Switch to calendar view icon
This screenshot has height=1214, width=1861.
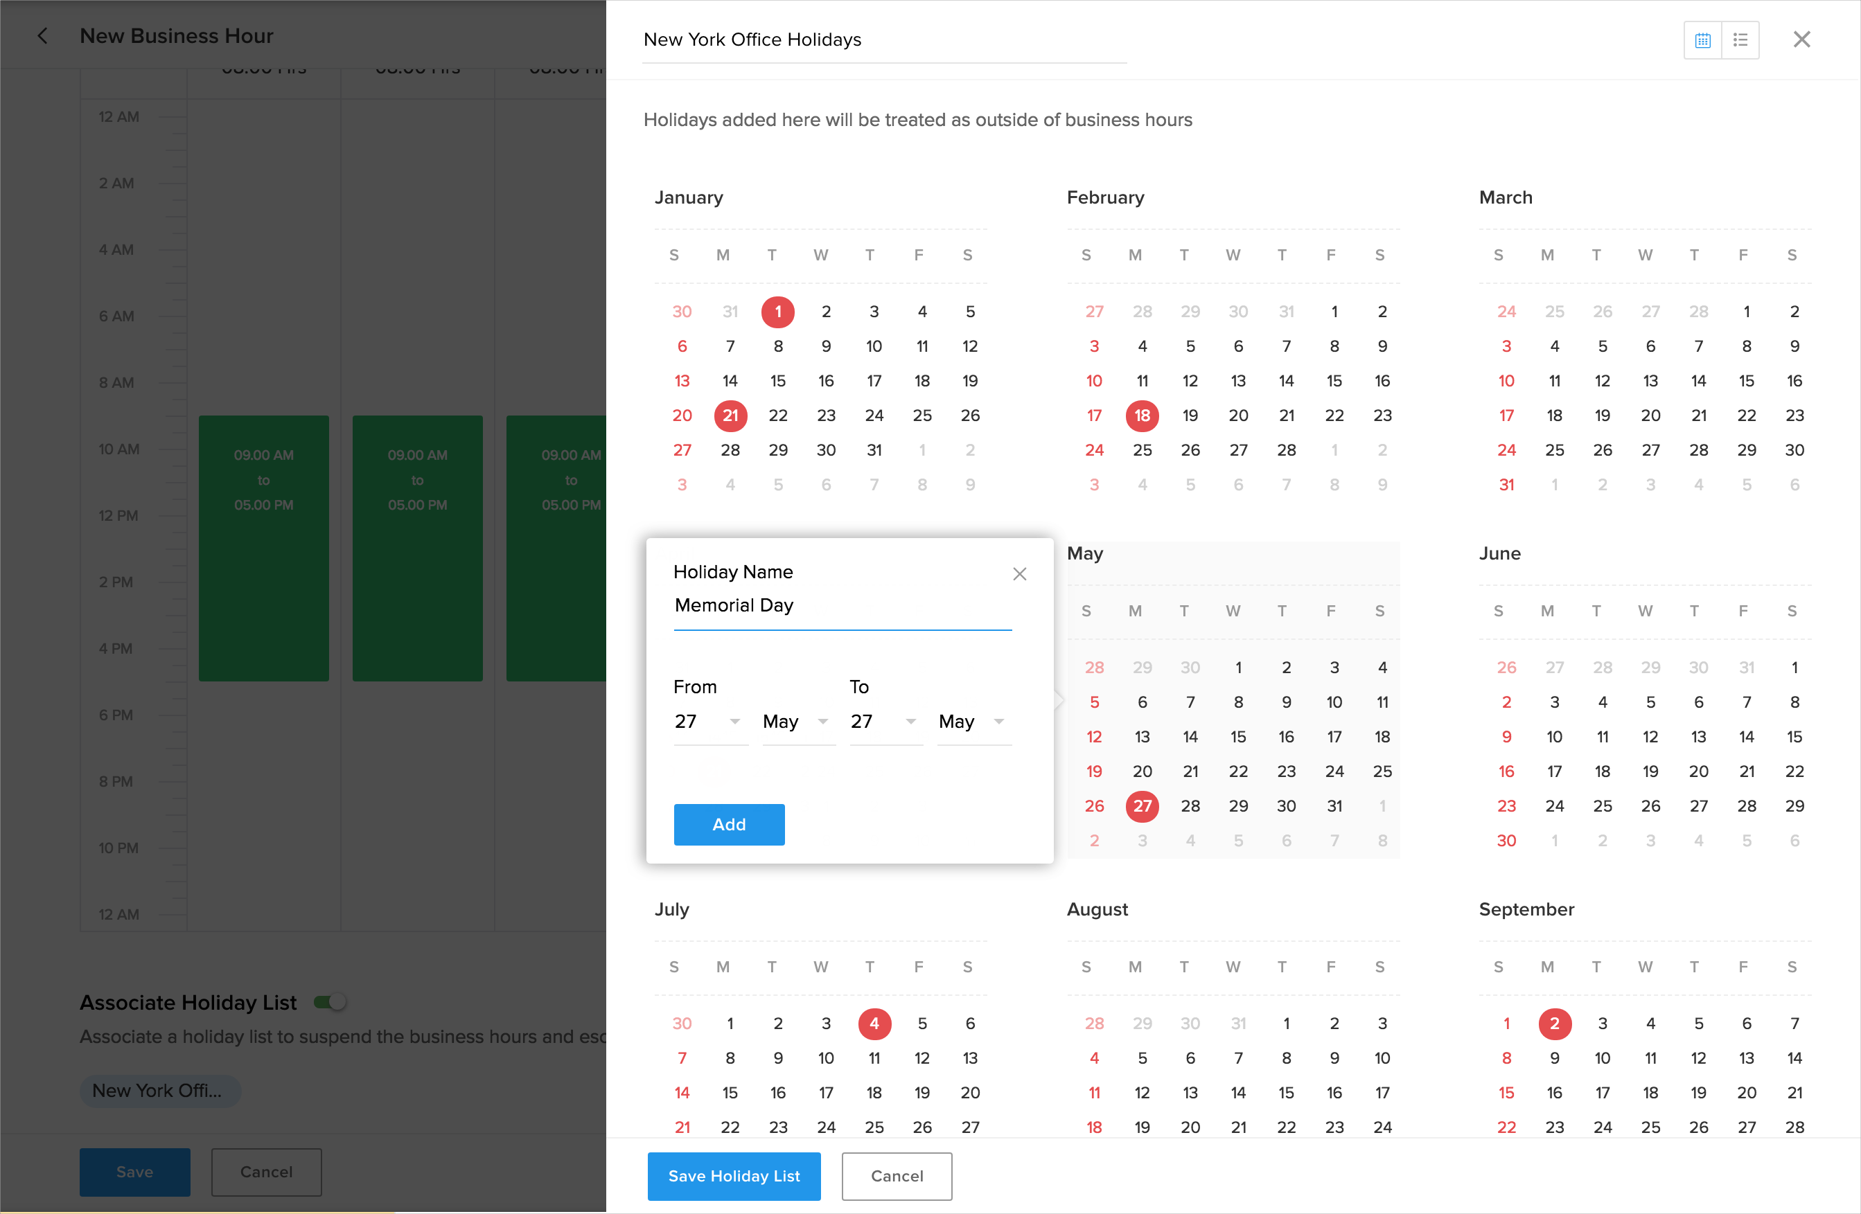(1702, 40)
